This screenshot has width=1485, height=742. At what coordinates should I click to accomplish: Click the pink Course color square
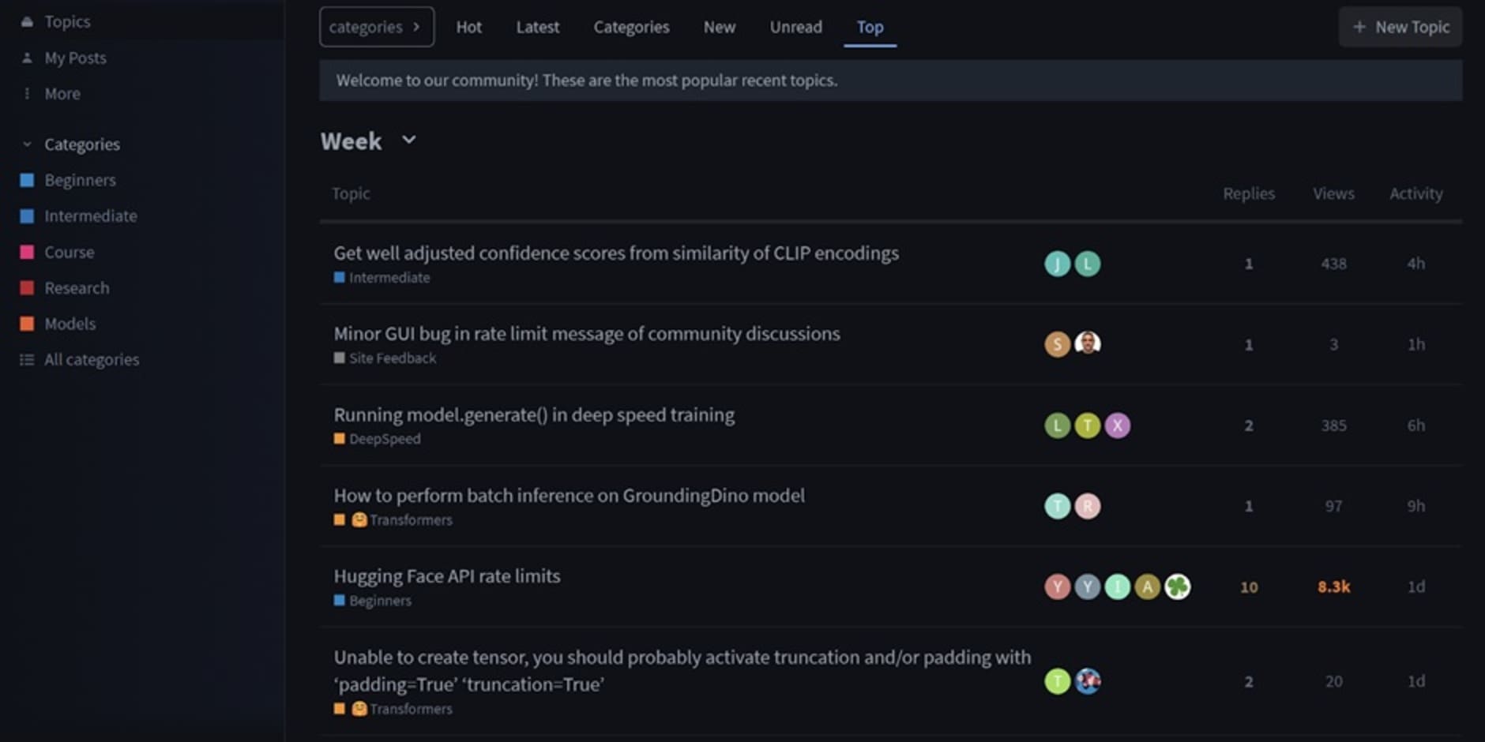pyautogui.click(x=27, y=252)
